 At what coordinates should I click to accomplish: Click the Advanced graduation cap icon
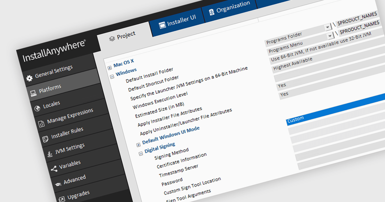coord(58,184)
